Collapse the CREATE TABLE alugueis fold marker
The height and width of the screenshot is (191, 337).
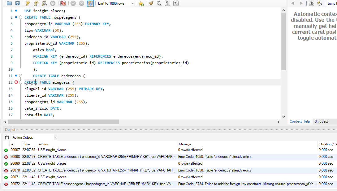coord(21,82)
